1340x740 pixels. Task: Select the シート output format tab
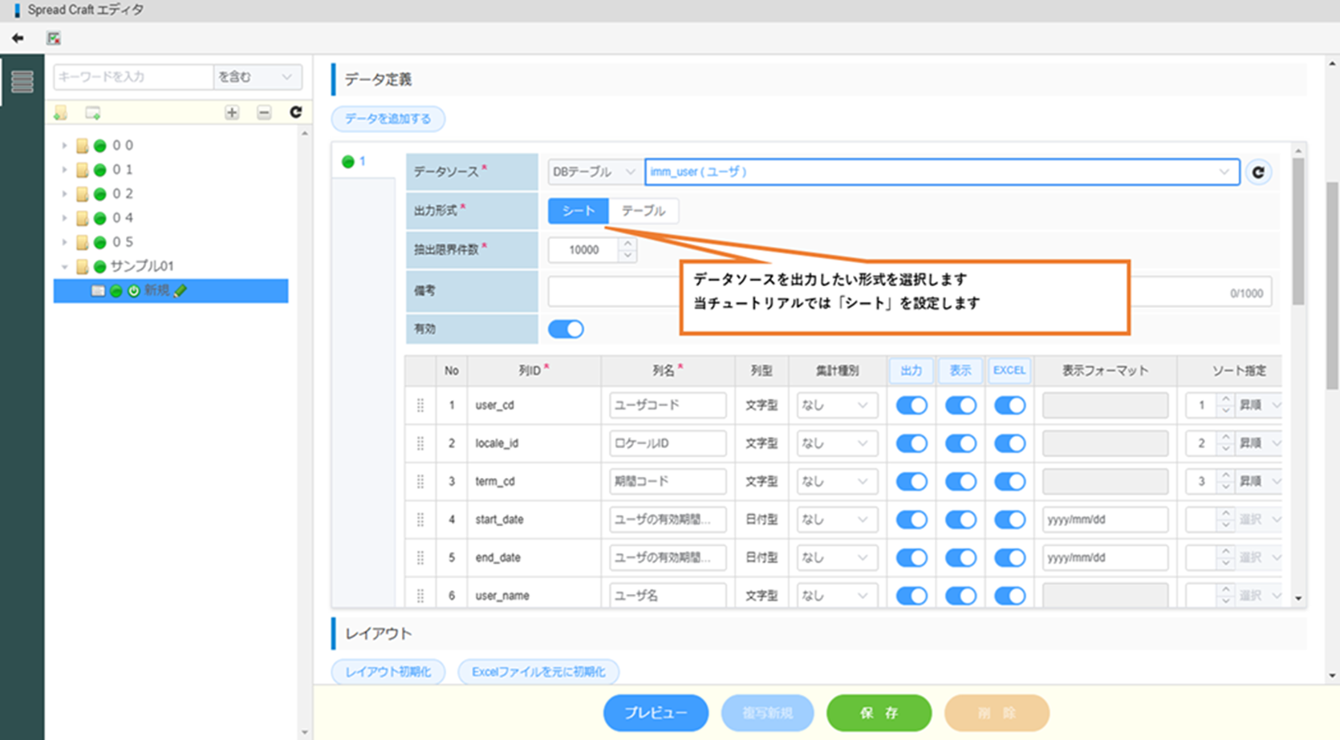[x=578, y=211]
